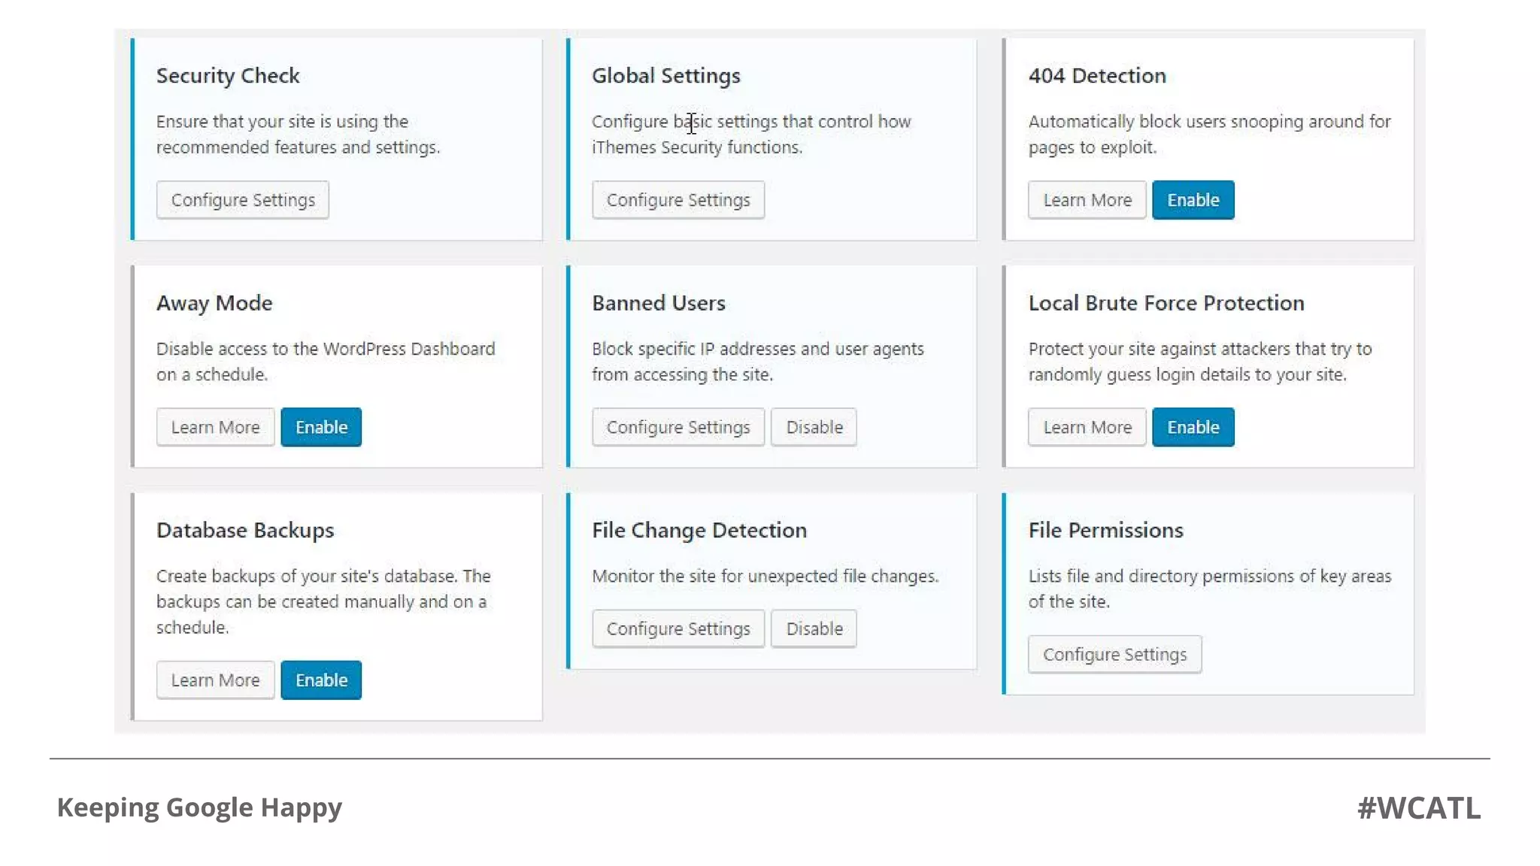The width and height of the screenshot is (1540, 866).
Task: Disable the Banned Users module
Action: (x=814, y=427)
